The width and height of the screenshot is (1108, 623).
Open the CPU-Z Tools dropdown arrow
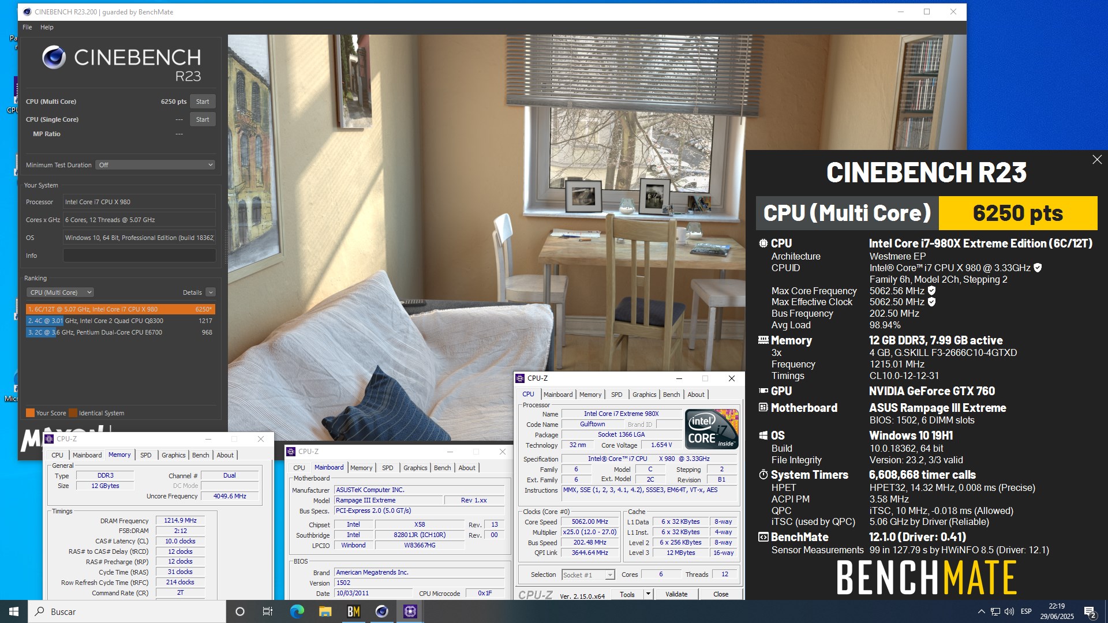pos(648,594)
